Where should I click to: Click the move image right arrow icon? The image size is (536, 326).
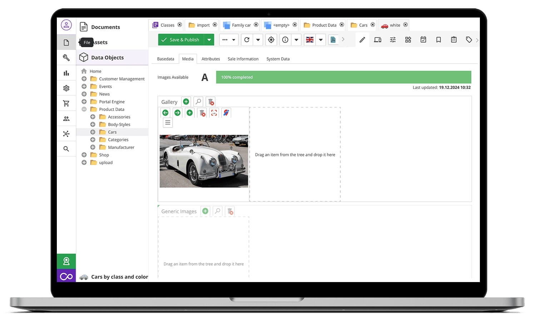[178, 113]
